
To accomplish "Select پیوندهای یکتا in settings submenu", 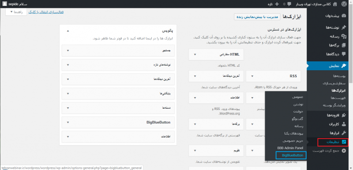I will tap(294, 133).
